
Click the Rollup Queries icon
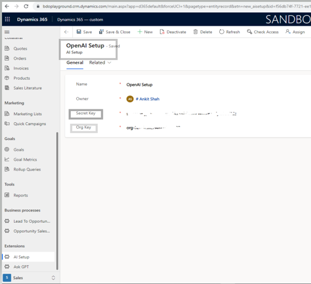pyautogui.click(x=7, y=169)
